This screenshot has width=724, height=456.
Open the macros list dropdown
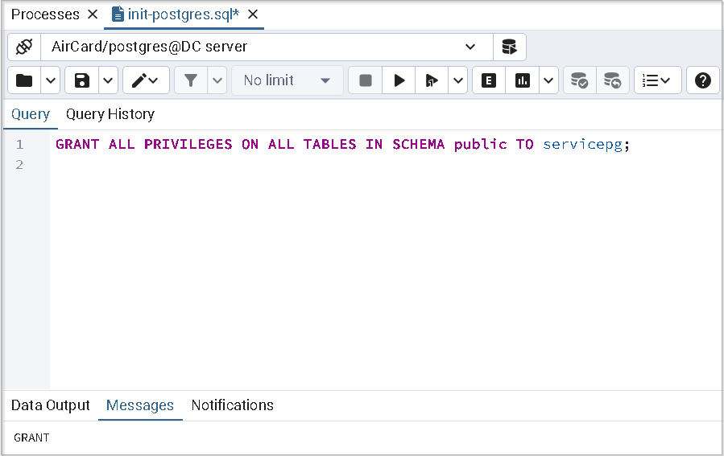(x=657, y=80)
